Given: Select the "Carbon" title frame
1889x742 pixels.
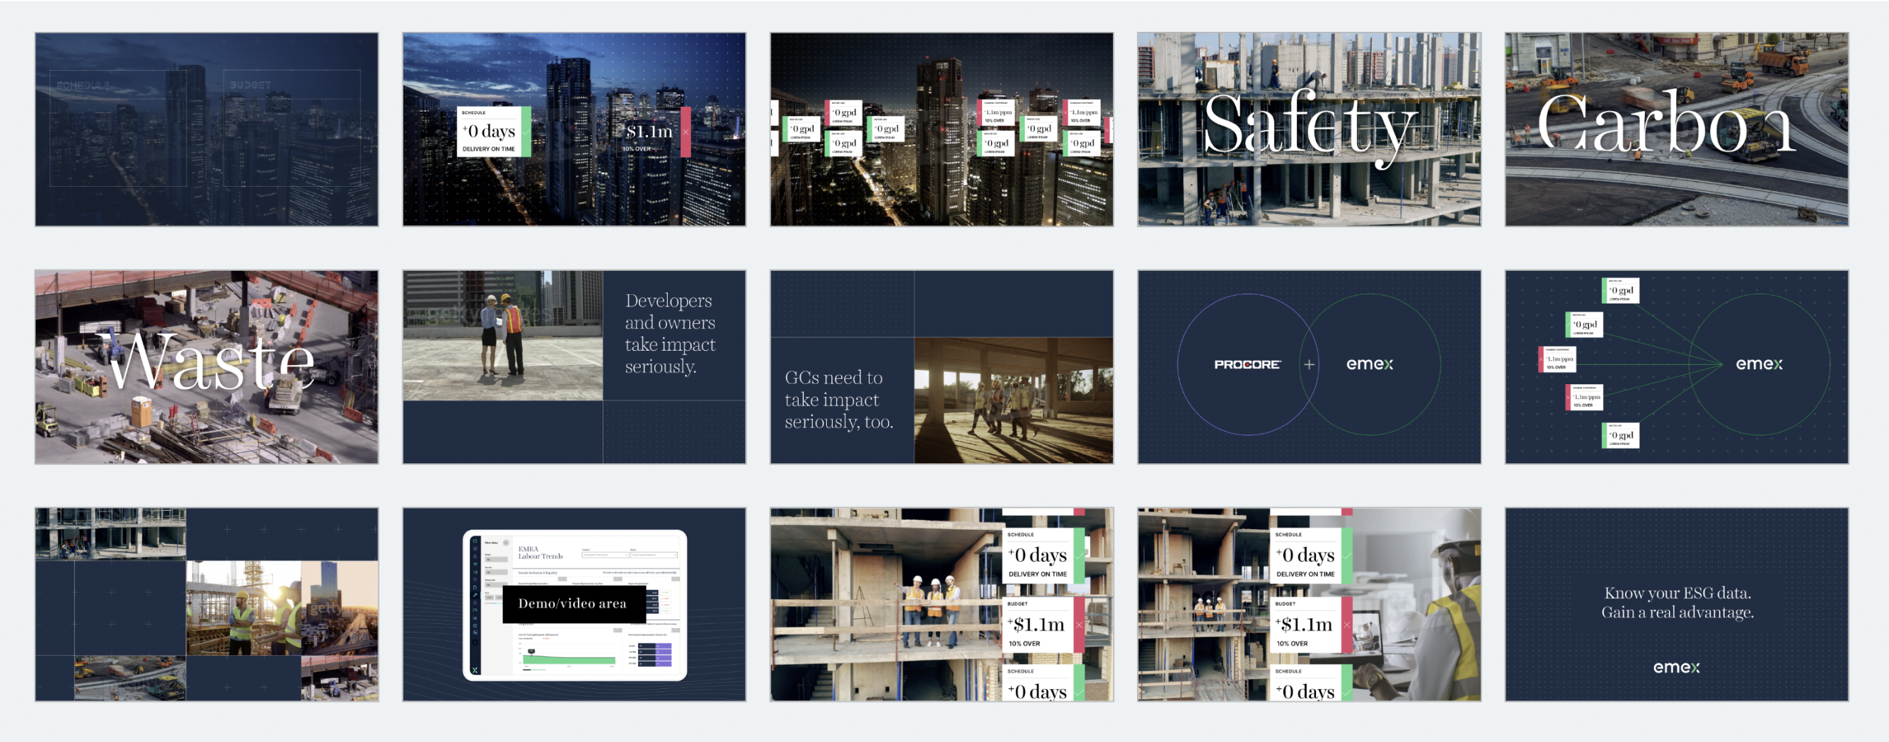Looking at the screenshot, I should [1676, 129].
